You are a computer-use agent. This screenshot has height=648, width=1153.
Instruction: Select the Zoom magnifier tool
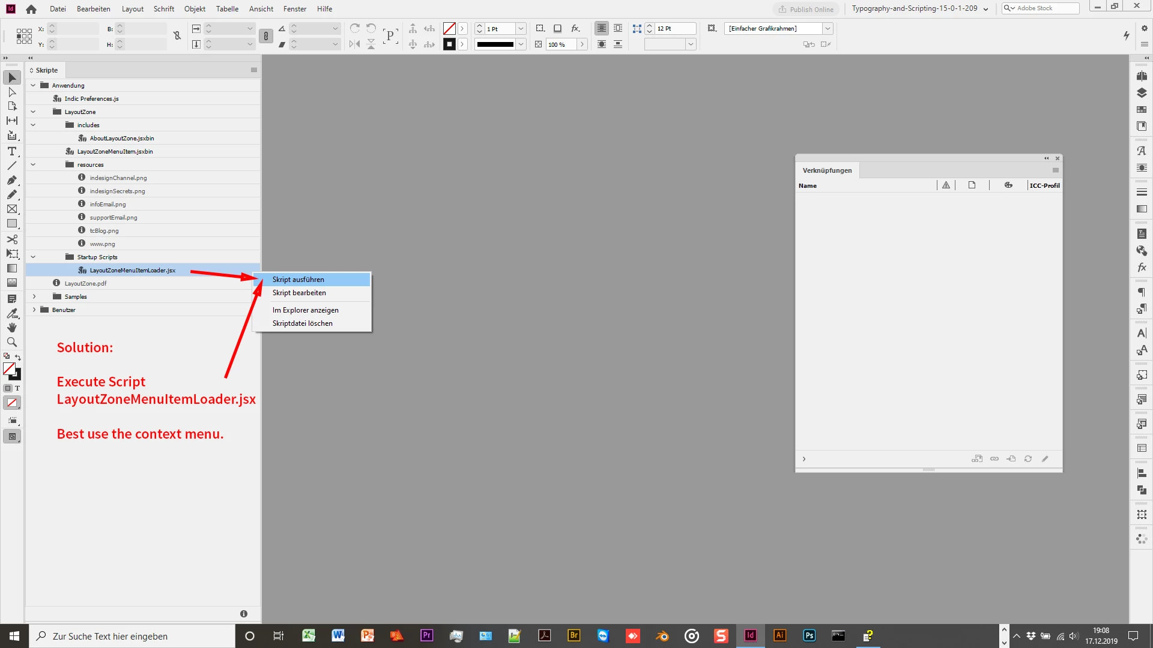pyautogui.click(x=12, y=342)
